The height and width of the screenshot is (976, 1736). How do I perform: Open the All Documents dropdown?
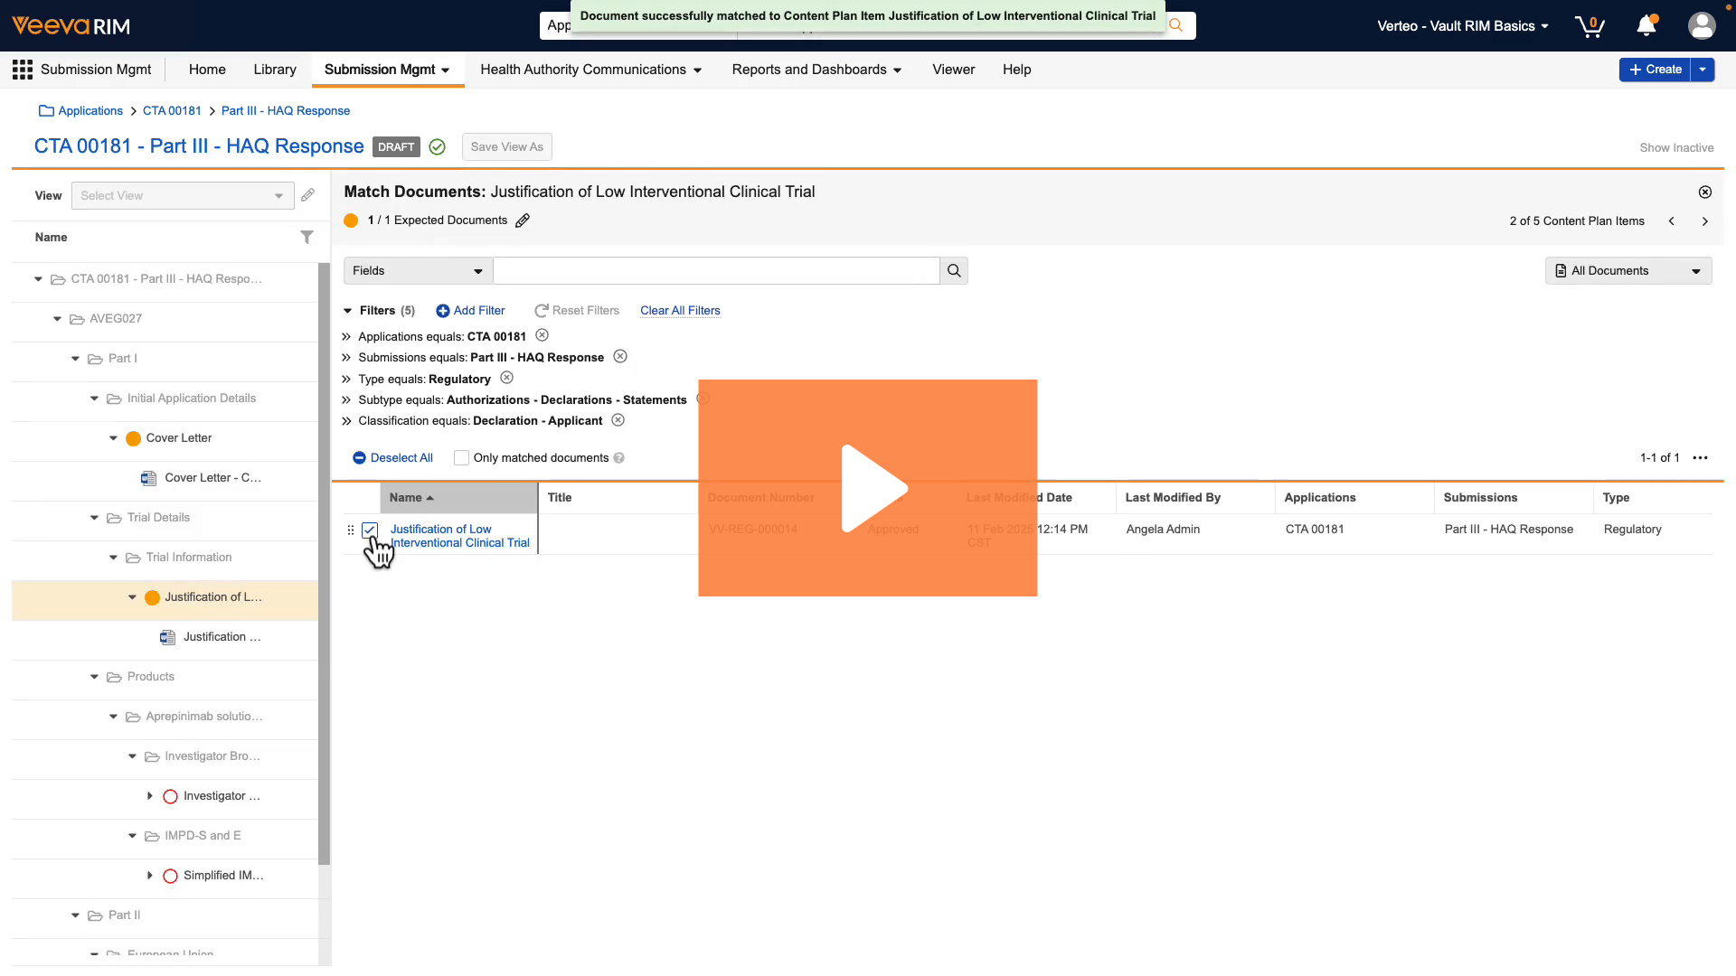[1627, 271]
